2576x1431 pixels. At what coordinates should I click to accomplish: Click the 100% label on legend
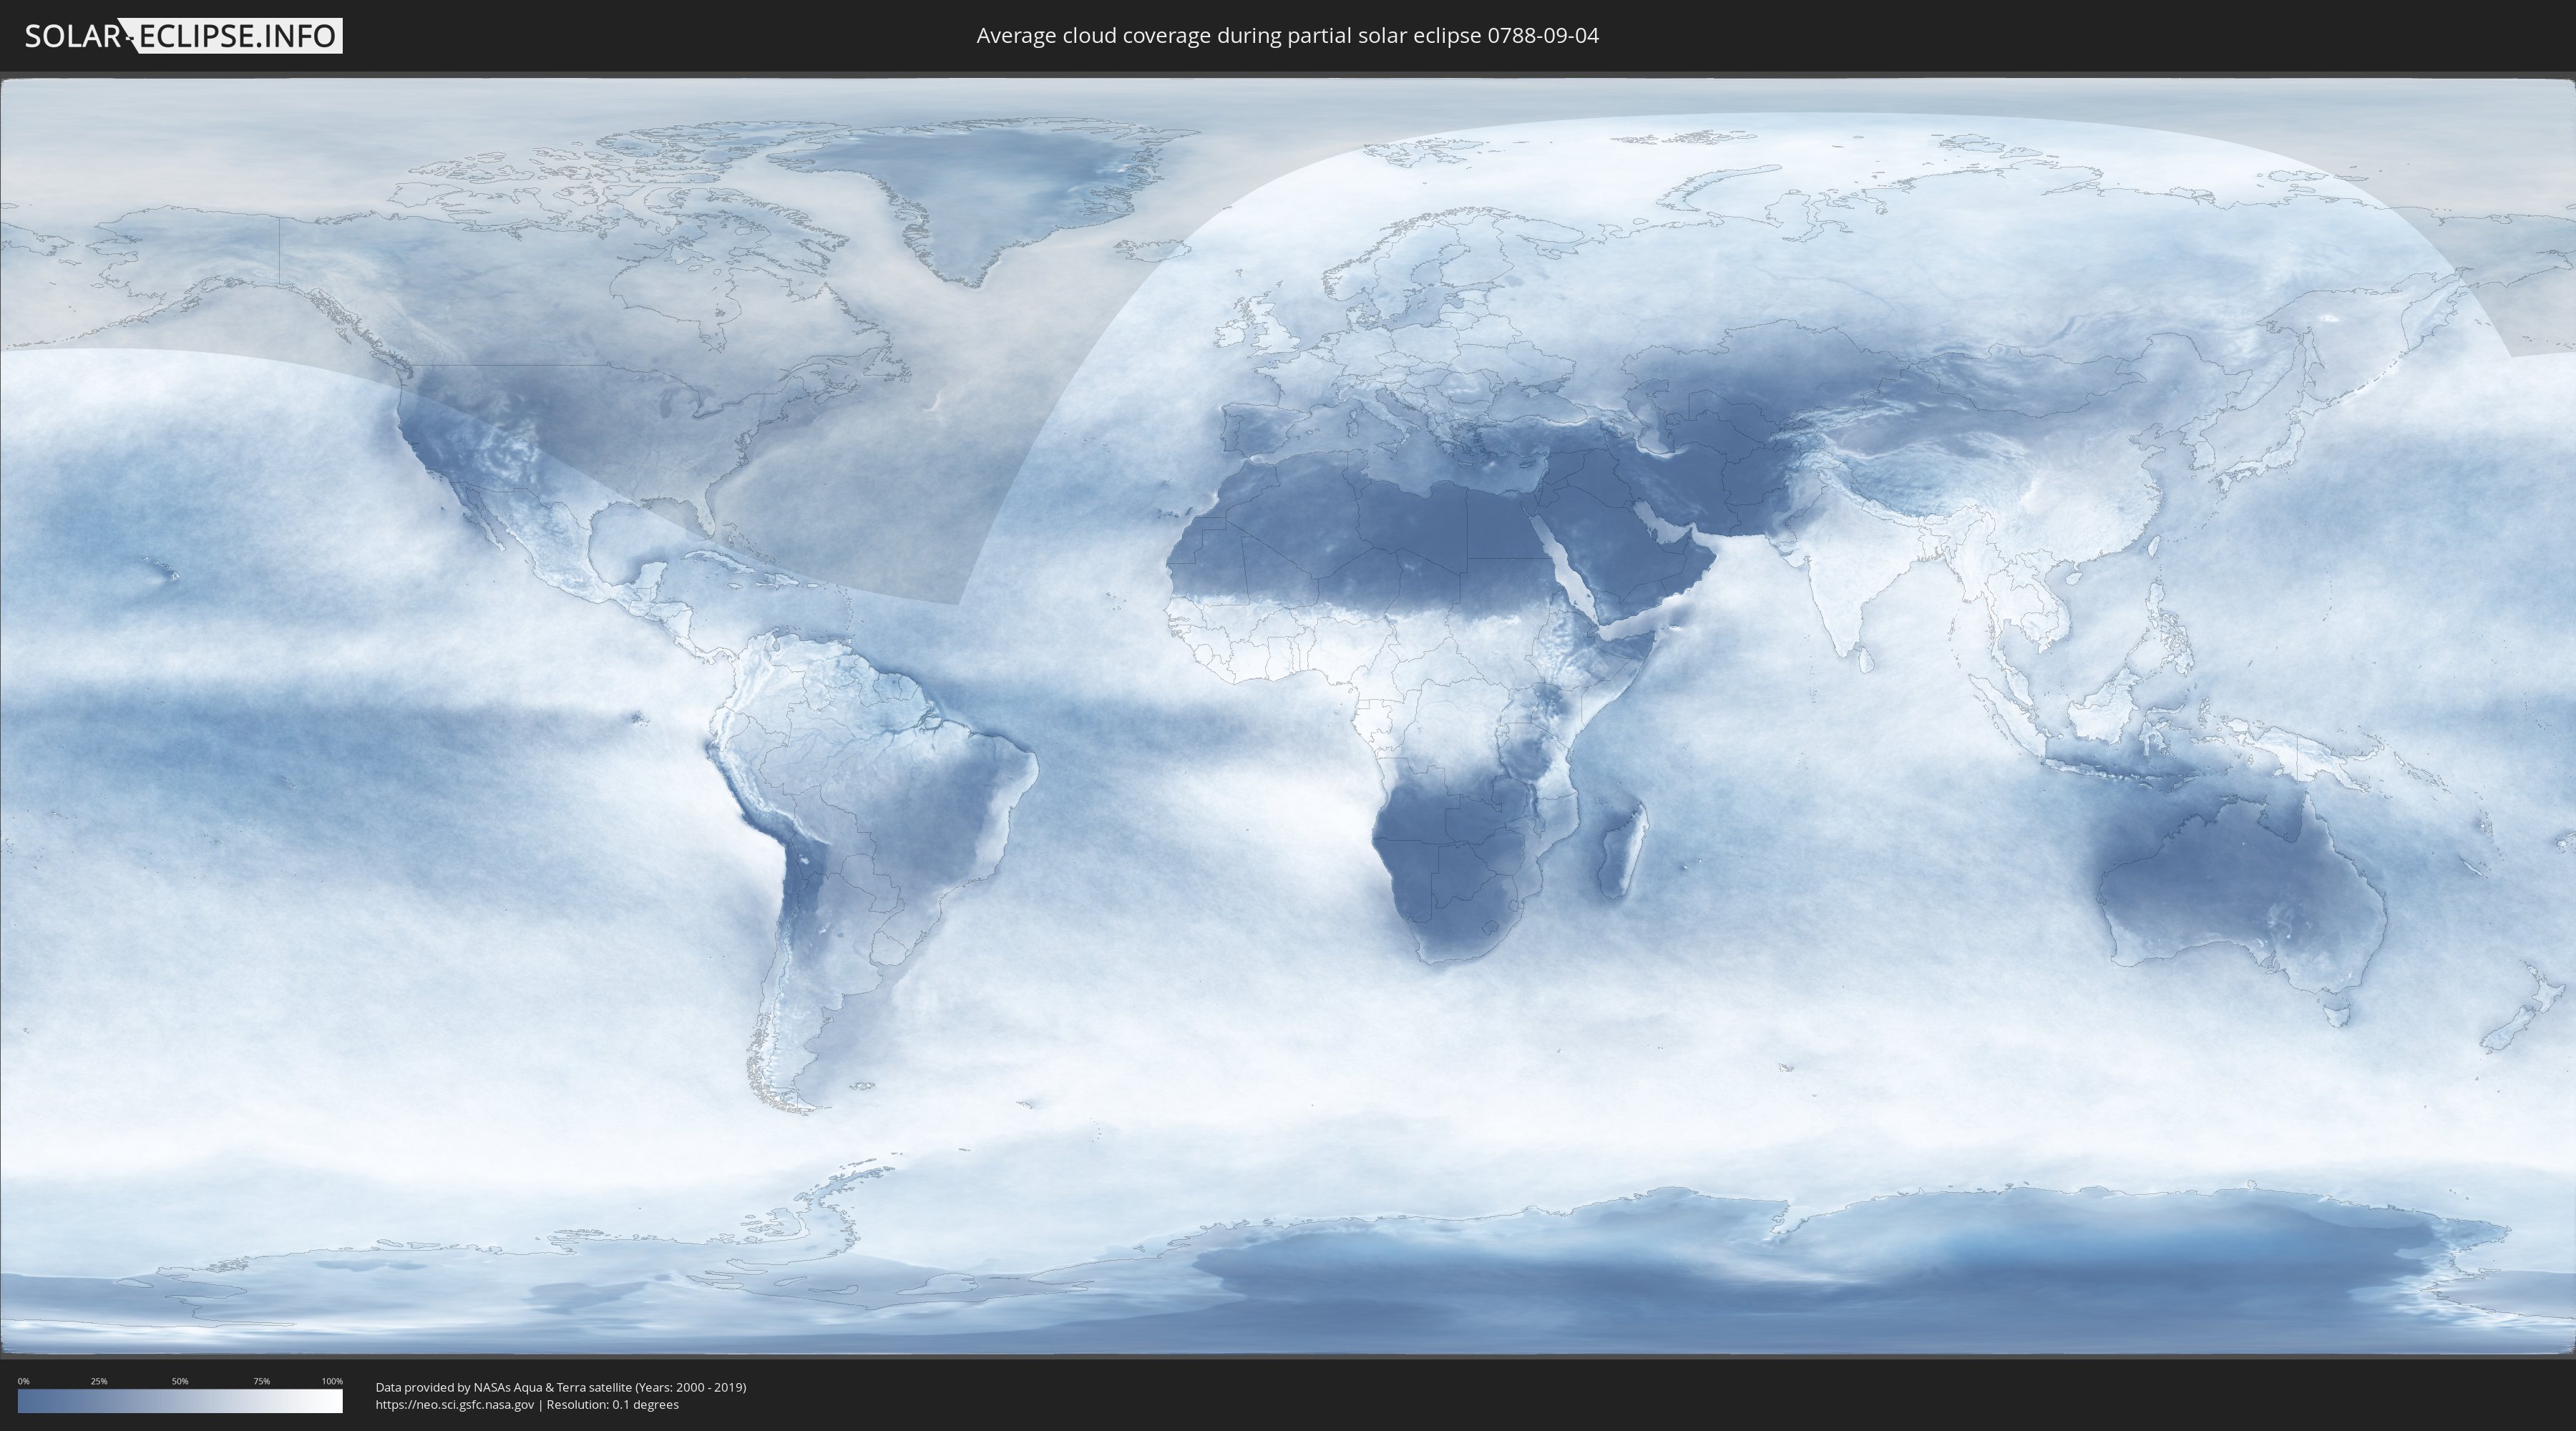pyautogui.click(x=332, y=1381)
